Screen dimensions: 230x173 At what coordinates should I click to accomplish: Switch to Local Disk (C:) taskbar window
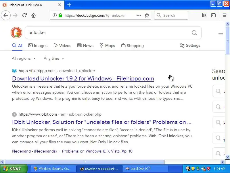click(145, 169)
